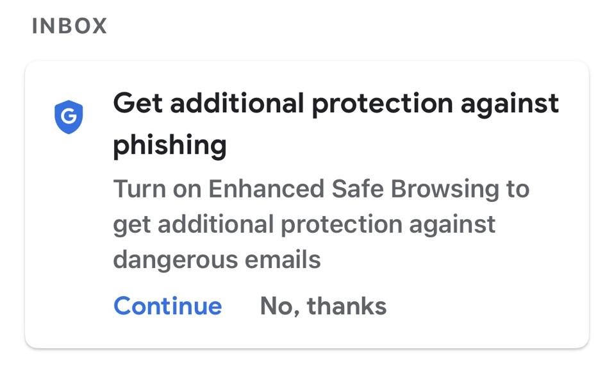The height and width of the screenshot is (368, 614).
Task: Click the word "against" ending the heading's first line
Action: click(x=511, y=104)
